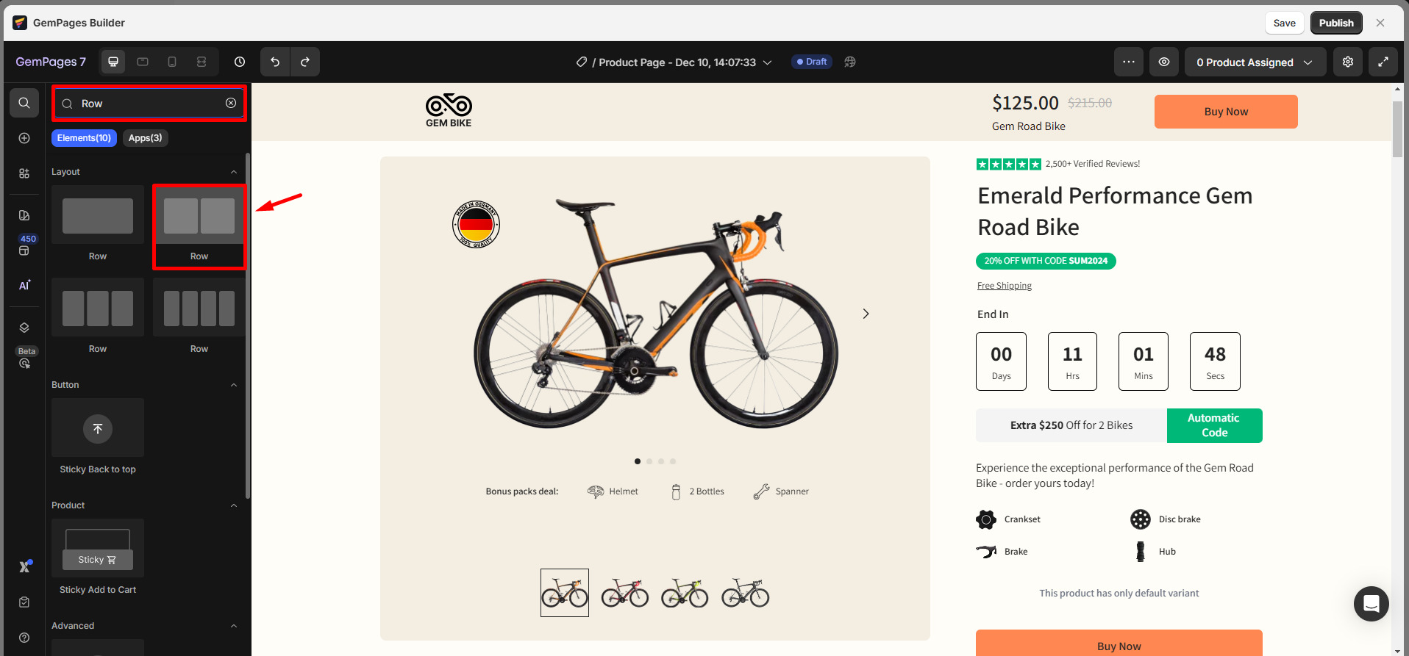
Task: Switch to mobile preview mode
Action: (172, 62)
